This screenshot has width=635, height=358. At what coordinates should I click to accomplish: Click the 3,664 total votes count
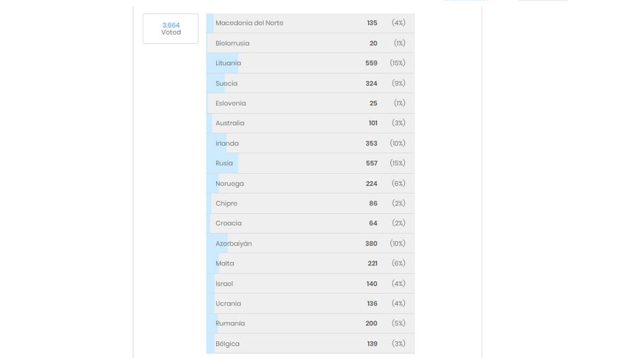pos(171,25)
